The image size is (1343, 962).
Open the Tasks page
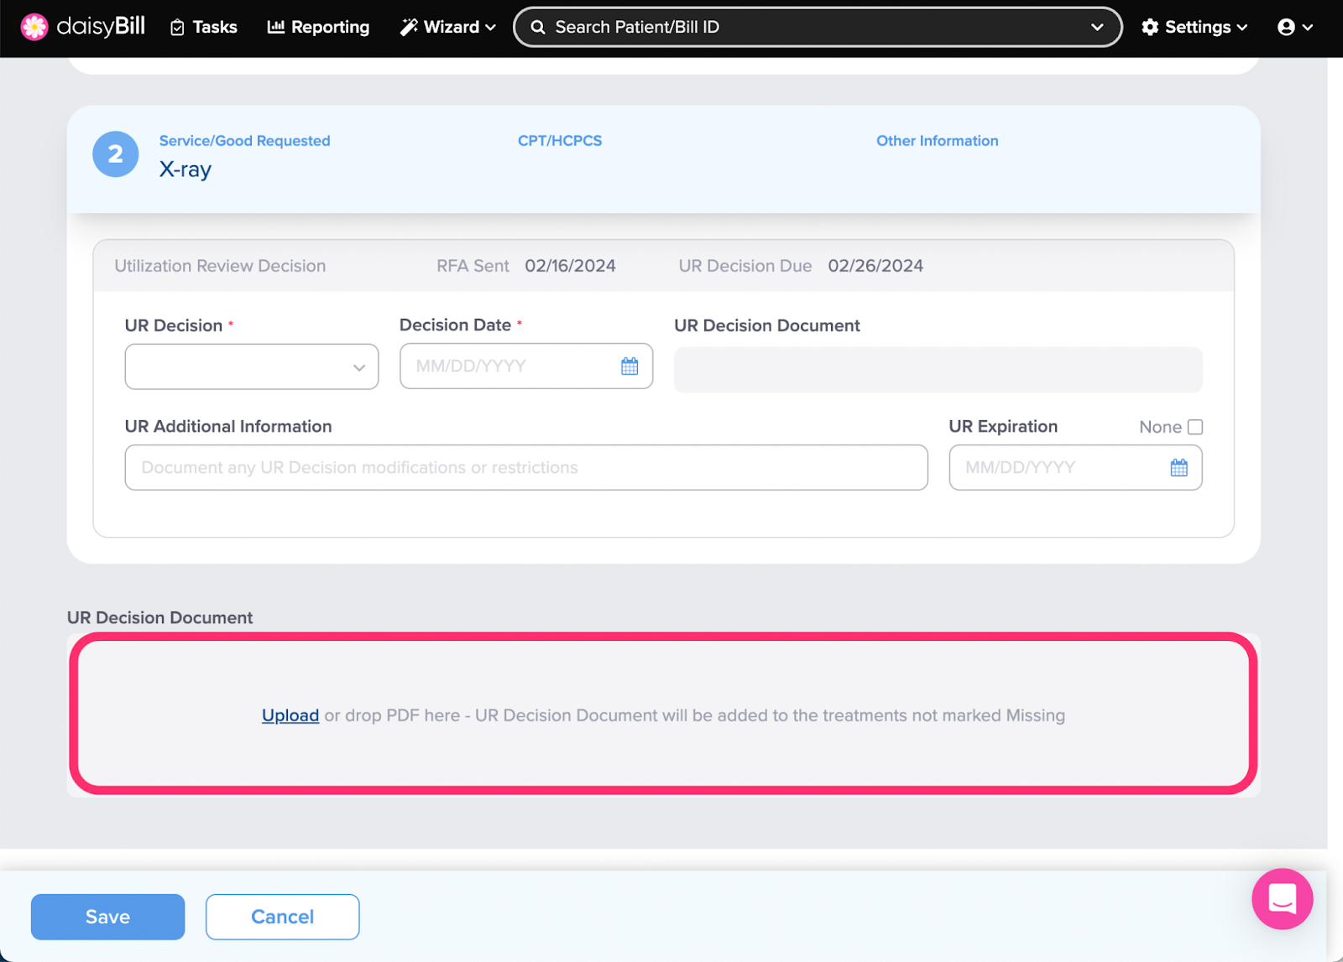click(204, 27)
